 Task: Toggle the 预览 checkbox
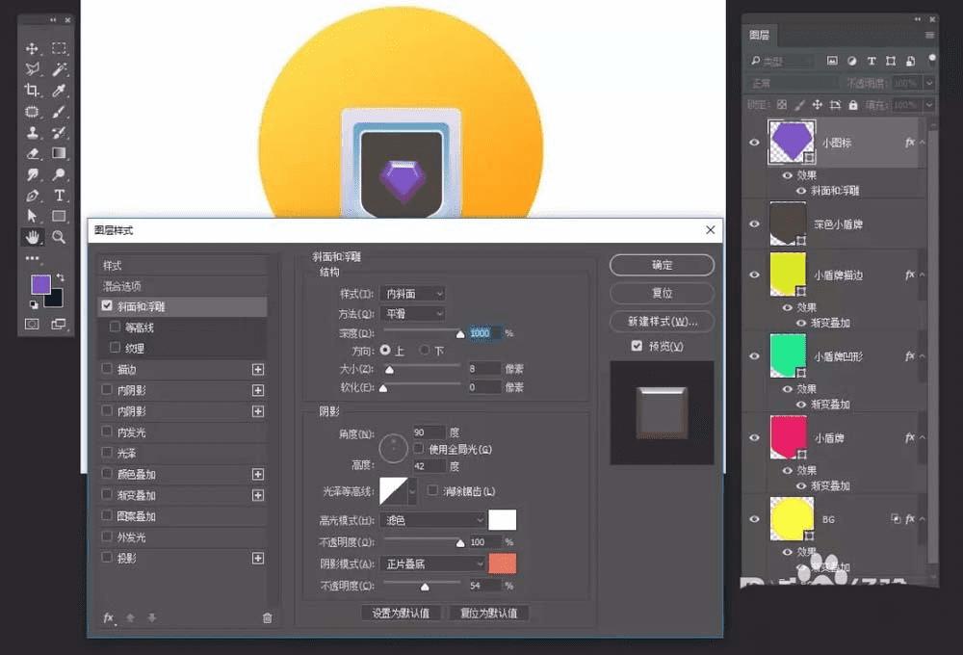(637, 346)
